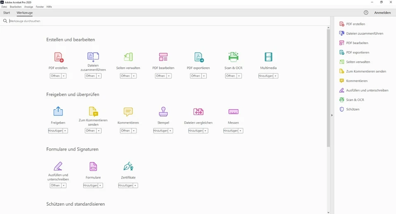The image size is (396, 214).
Task: Open the Hilfe menu
Action: (x=49, y=7)
